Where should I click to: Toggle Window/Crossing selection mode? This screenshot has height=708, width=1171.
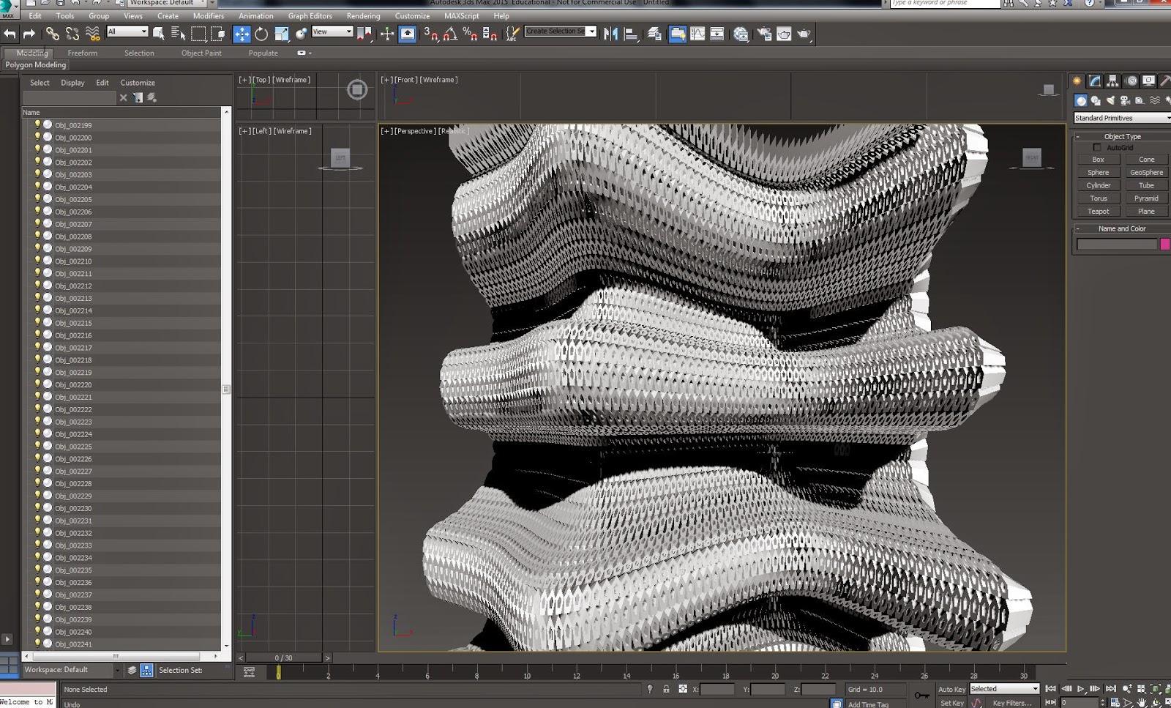tap(218, 34)
